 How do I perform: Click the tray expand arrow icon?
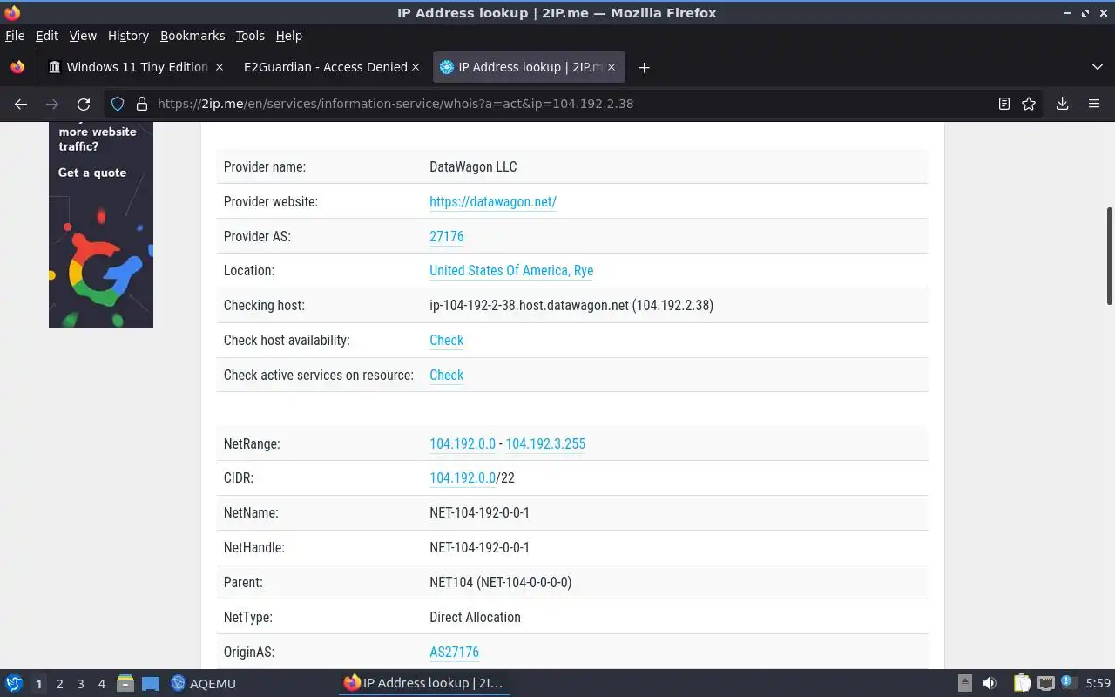tap(964, 683)
